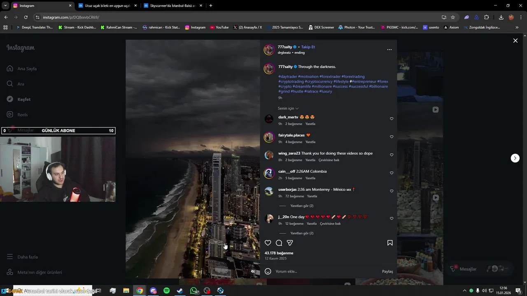
Task: Open a new browser tab
Action: pyautogui.click(x=211, y=6)
